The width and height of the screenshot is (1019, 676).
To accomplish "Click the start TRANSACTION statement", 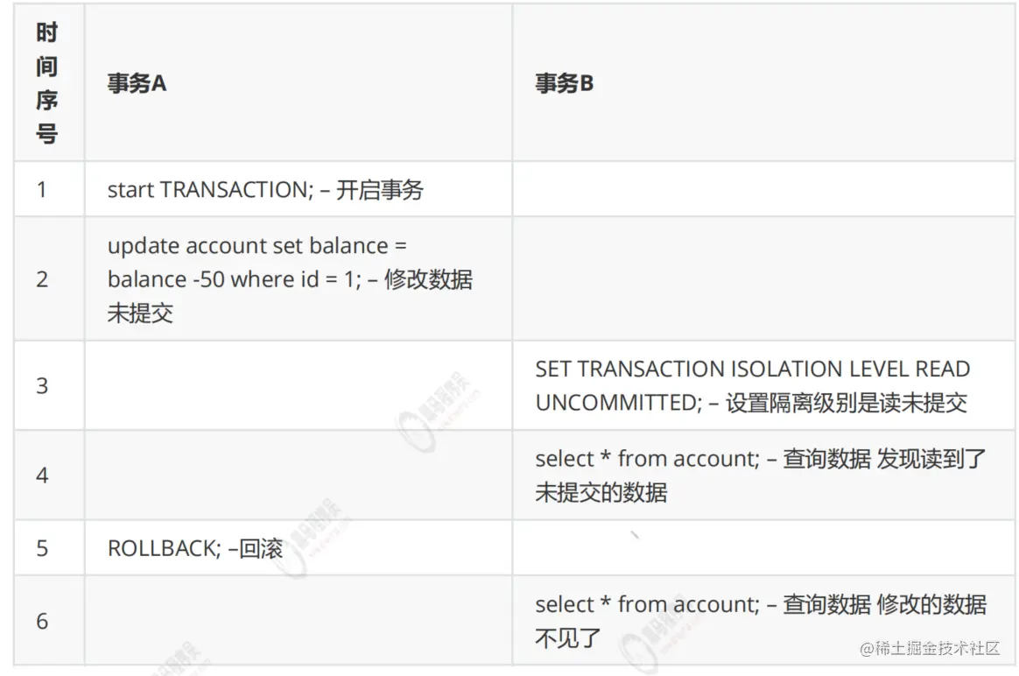I will pos(265,189).
